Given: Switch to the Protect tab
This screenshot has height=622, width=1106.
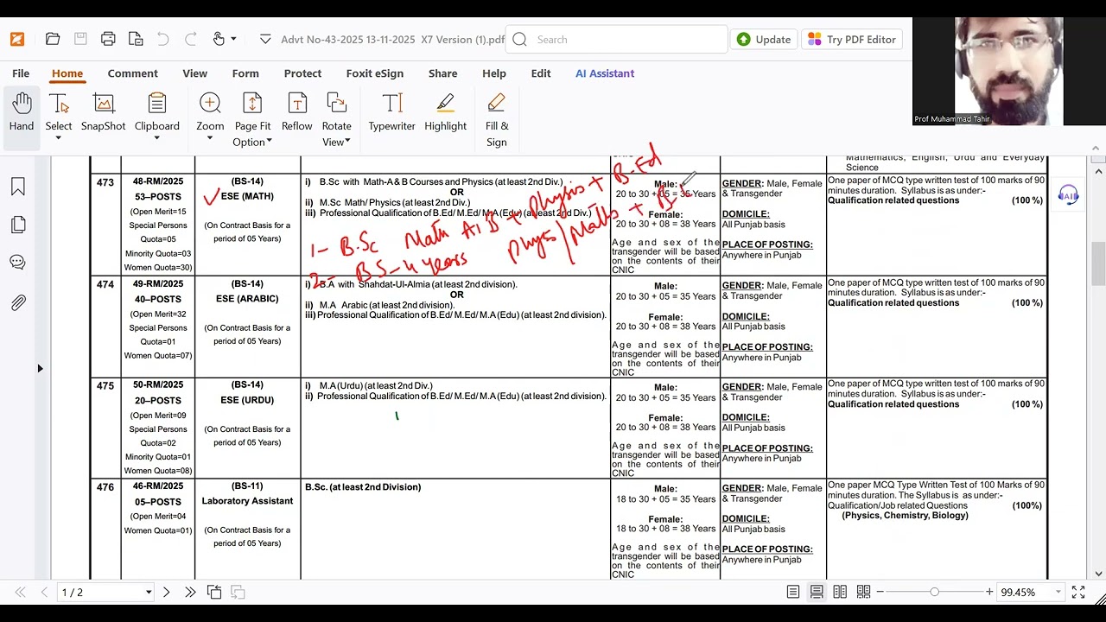Looking at the screenshot, I should tap(302, 73).
